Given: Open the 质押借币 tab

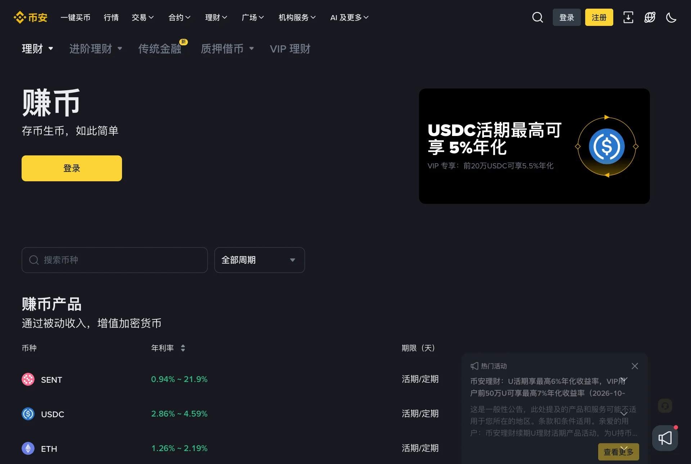Looking at the screenshot, I should [x=227, y=49].
